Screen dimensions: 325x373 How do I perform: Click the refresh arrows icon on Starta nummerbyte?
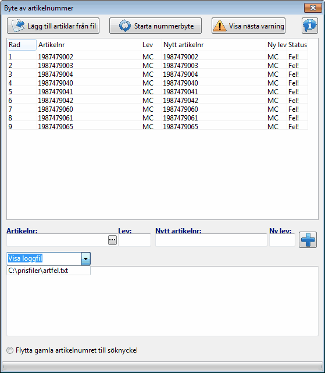pos(125,26)
